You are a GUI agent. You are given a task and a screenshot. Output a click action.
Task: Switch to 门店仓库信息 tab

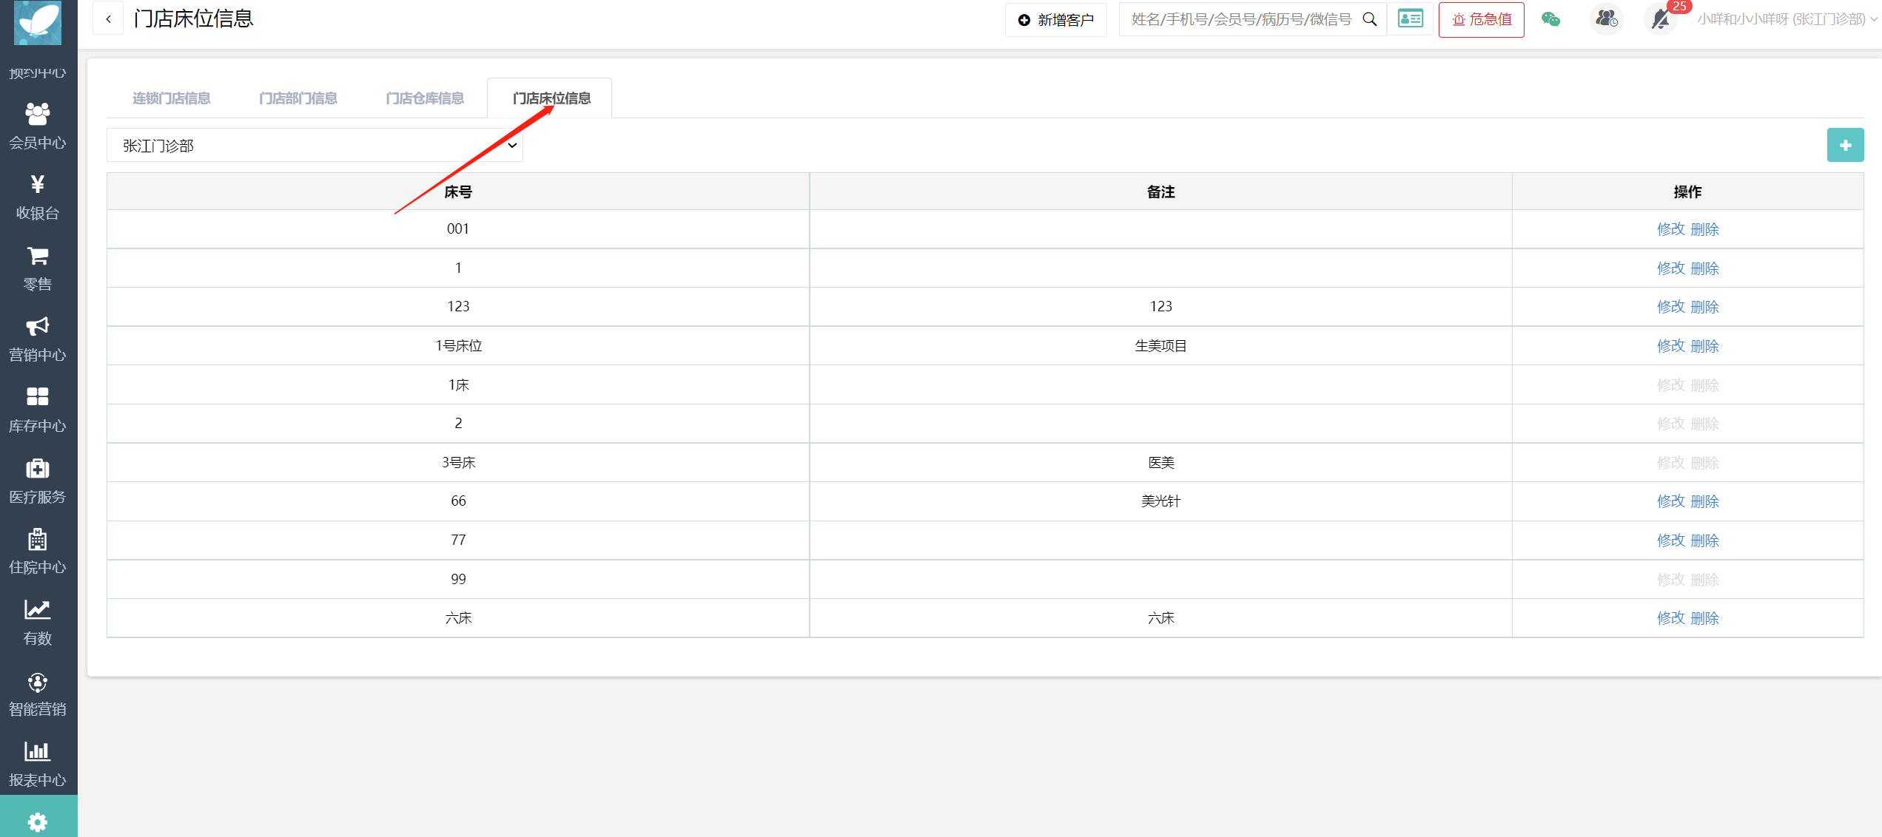425,98
